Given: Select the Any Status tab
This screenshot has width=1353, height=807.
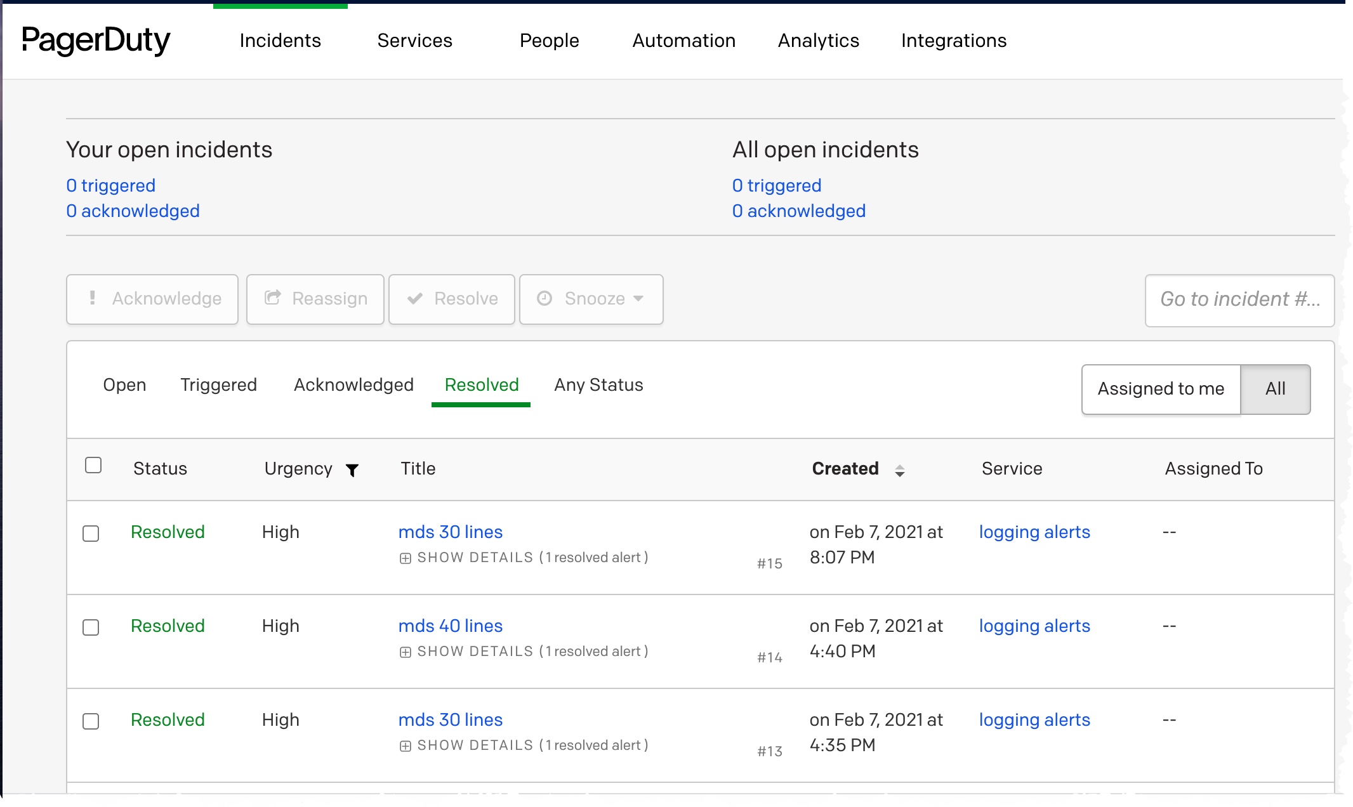Looking at the screenshot, I should [598, 385].
